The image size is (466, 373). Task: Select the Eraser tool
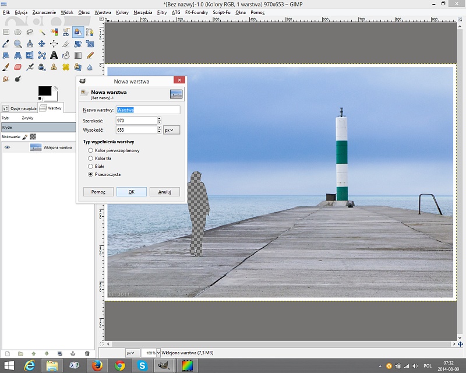coord(17,67)
